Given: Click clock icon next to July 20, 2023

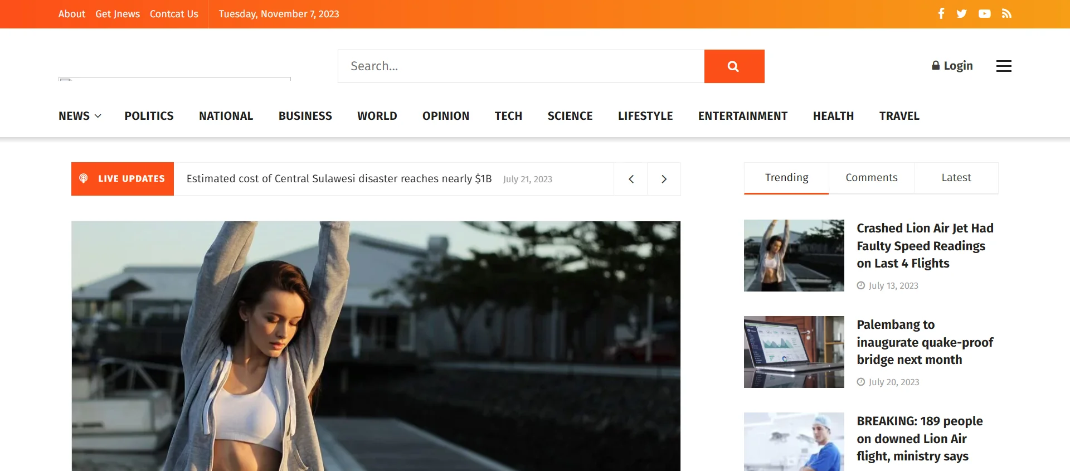Looking at the screenshot, I should point(861,382).
